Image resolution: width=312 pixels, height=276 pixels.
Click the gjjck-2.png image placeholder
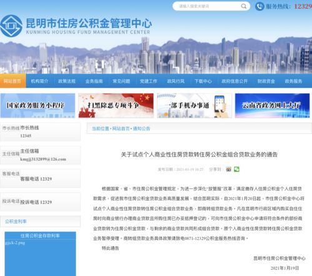tap(15, 243)
